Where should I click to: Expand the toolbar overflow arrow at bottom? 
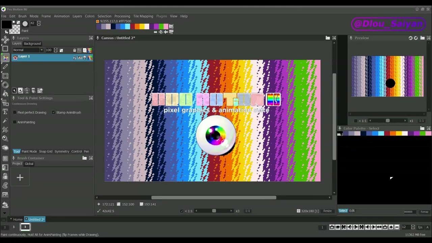point(4,213)
